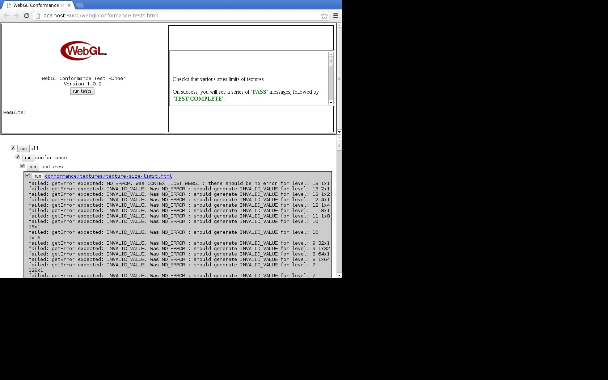Disable the 'textures' checkbox

[x=22, y=166]
